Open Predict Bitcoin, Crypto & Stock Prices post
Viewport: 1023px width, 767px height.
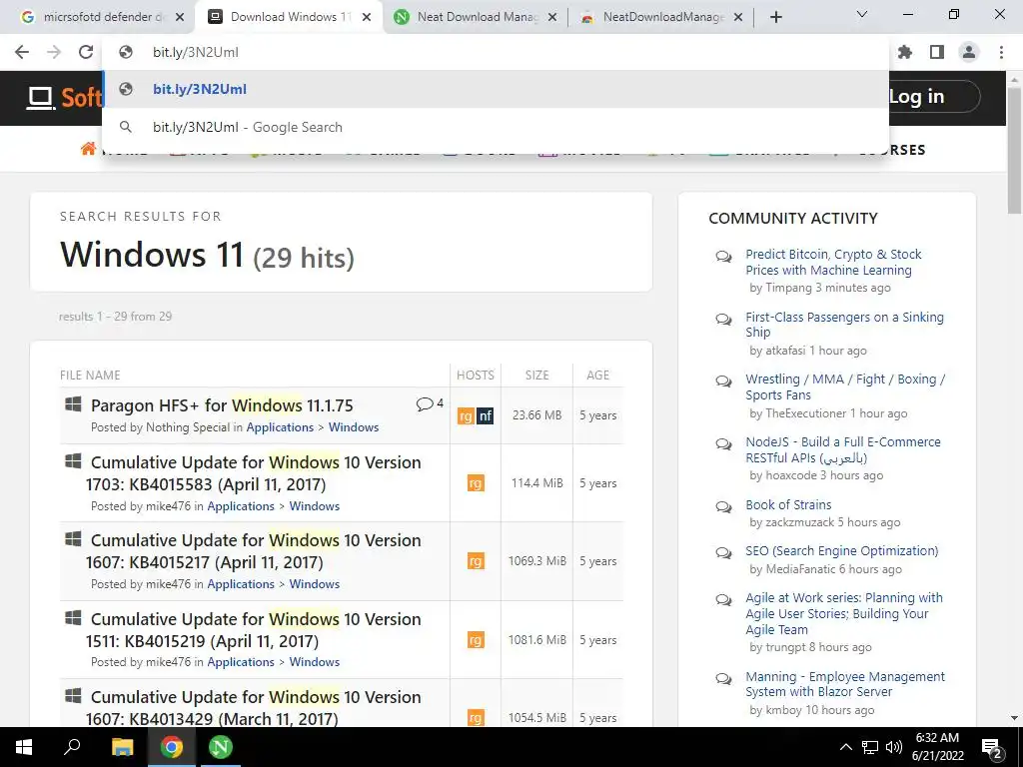(833, 263)
